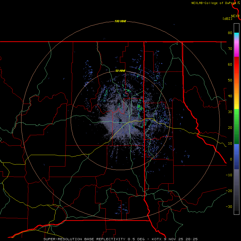The width and height of the screenshot is (241, 241).
Task: Click the 50 NMI range ring label
Action: [x=120, y=71]
